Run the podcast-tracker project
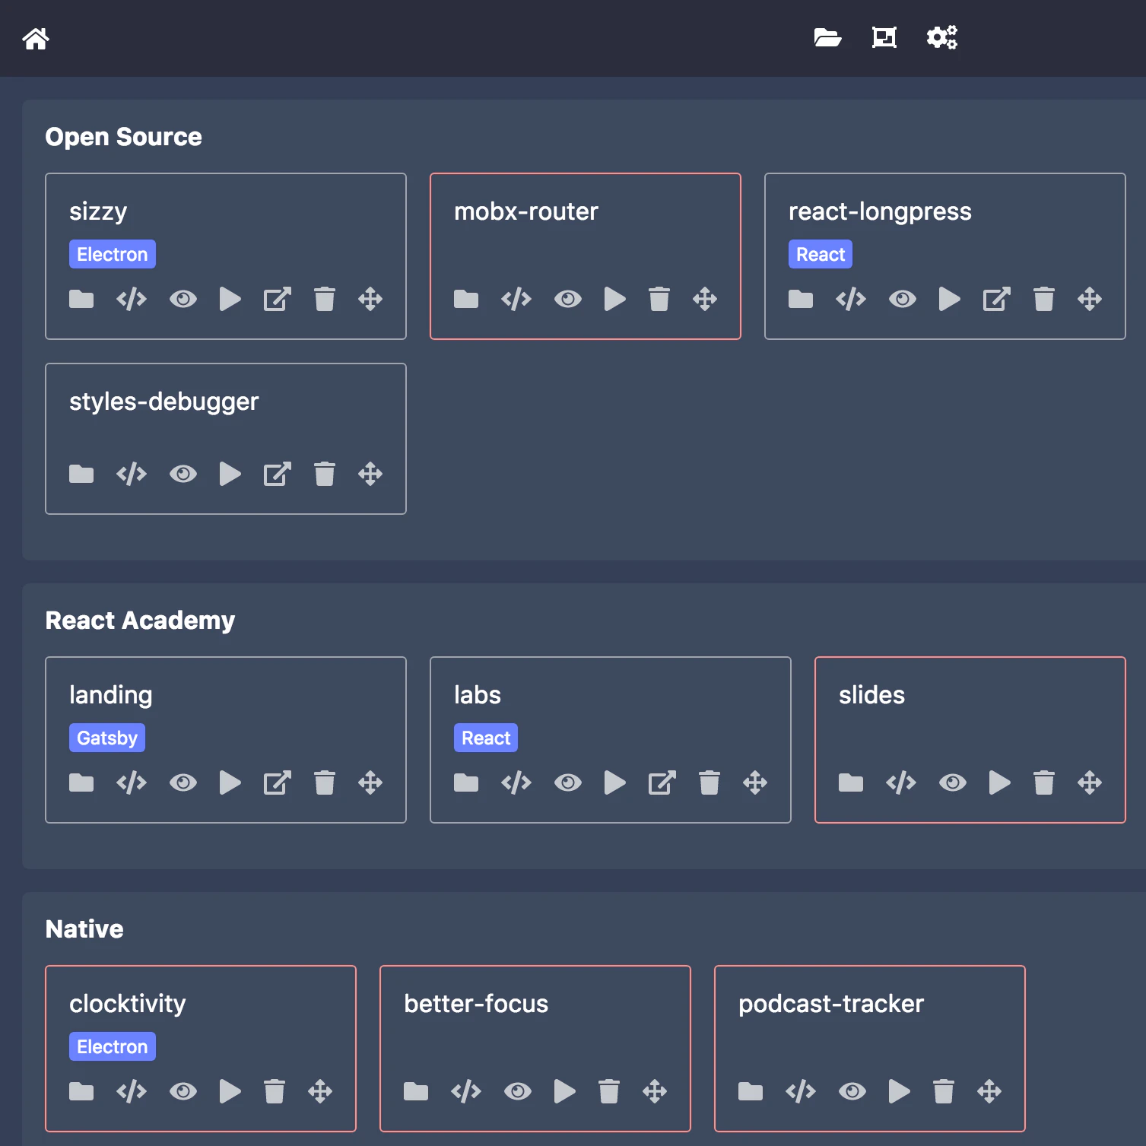1146x1146 pixels. tap(900, 1091)
